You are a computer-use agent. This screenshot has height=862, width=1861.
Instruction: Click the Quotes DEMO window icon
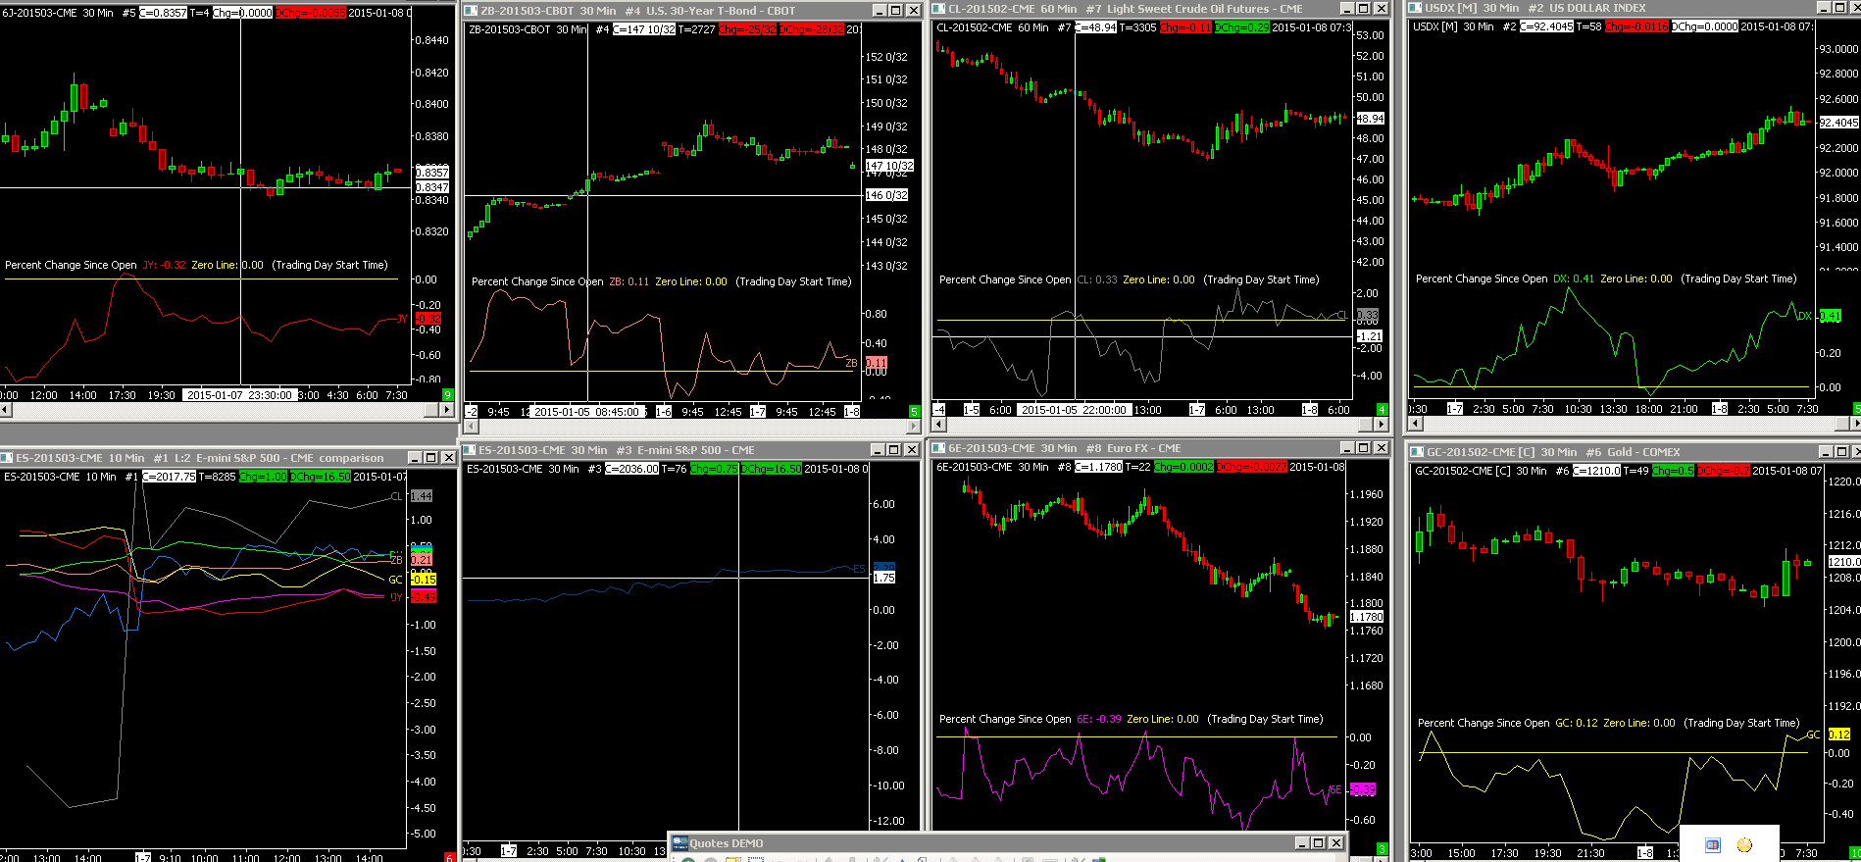tap(679, 843)
